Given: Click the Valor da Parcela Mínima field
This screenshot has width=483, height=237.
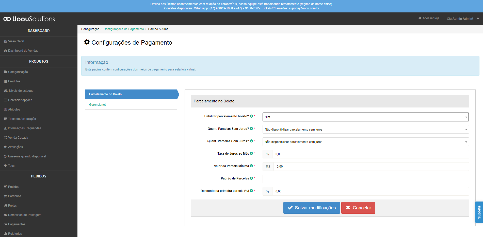Looking at the screenshot, I should point(371,167).
